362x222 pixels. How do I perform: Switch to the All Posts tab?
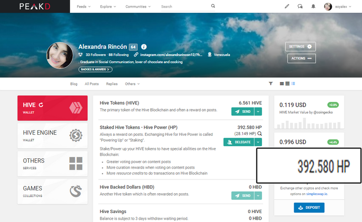[x=91, y=84]
